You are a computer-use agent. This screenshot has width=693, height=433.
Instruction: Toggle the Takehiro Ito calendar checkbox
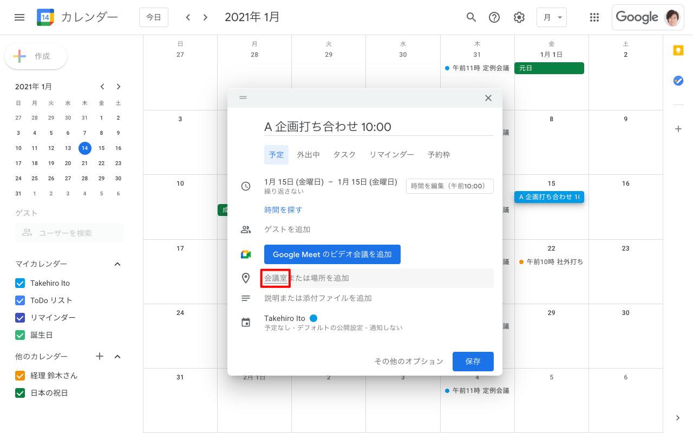(x=20, y=283)
